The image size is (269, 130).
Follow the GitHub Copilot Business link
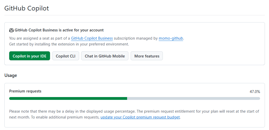pos(92,38)
